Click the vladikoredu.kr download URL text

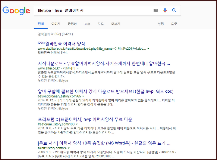tap(92, 49)
